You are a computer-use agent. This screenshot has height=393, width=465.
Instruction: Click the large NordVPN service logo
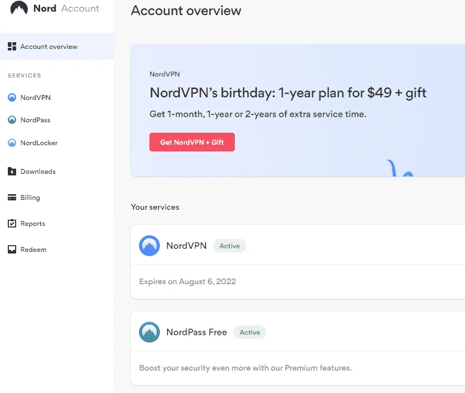coord(149,246)
